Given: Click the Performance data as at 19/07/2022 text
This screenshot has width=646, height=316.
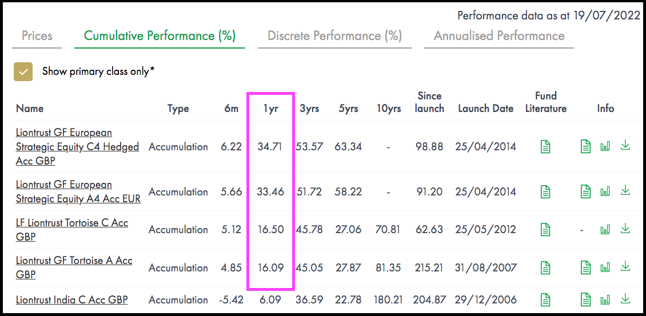Looking at the screenshot, I should tap(549, 15).
